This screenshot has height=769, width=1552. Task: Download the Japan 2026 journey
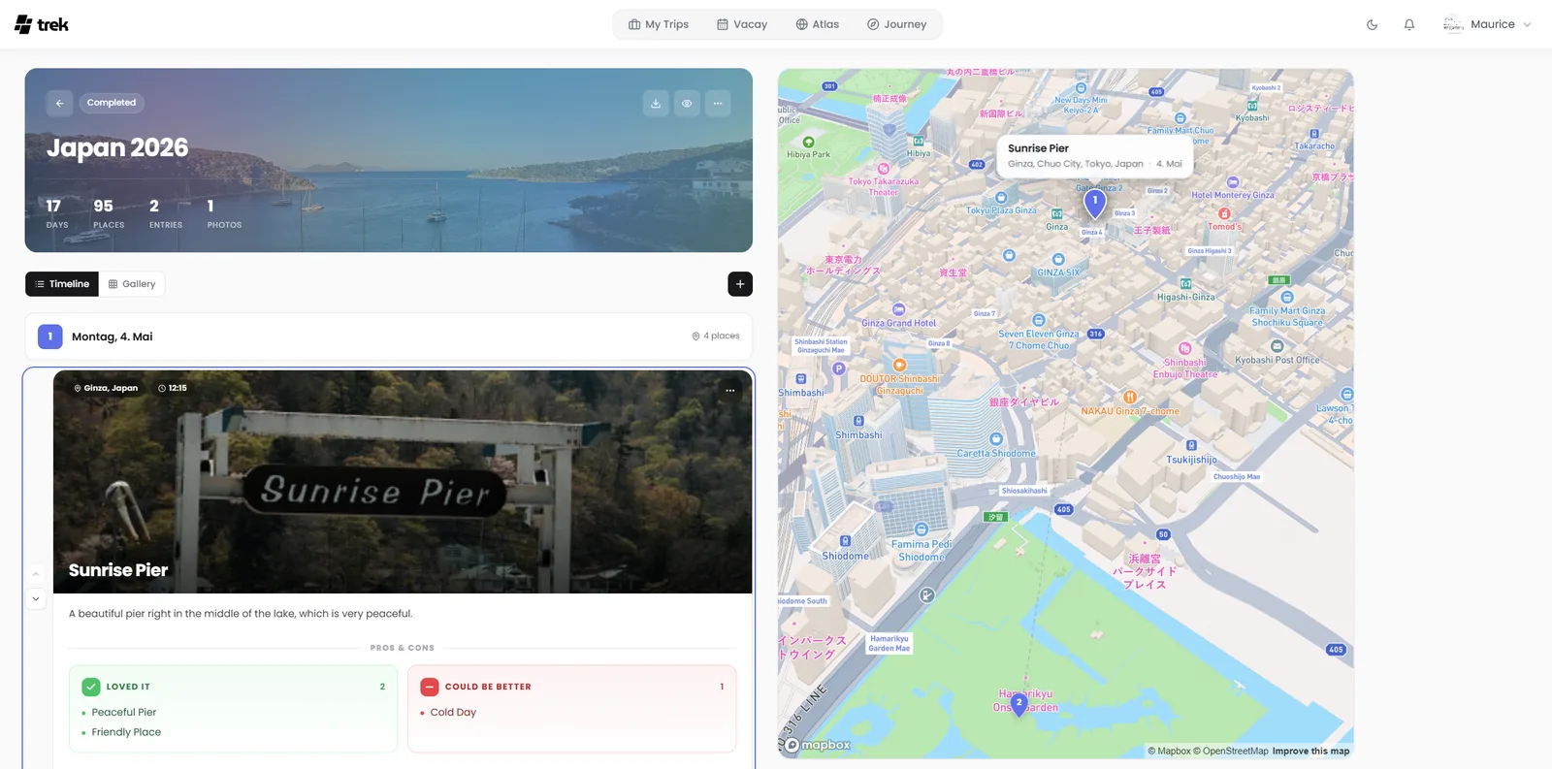[656, 103]
